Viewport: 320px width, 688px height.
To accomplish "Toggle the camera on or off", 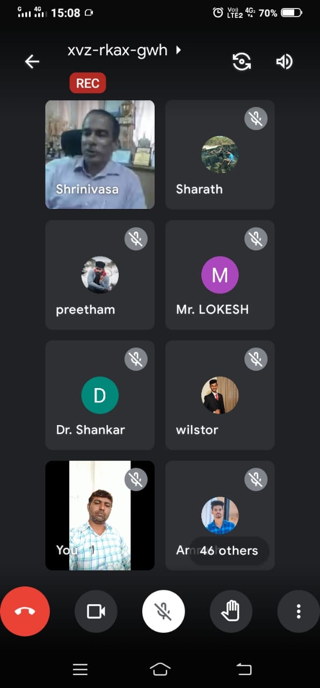I will point(96,611).
